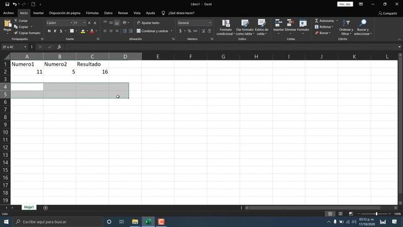Select the column E header
Viewport: 403px width, 227px height.
click(158, 56)
